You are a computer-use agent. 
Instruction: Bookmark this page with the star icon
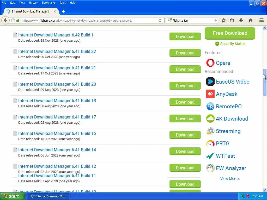pos(223,20)
